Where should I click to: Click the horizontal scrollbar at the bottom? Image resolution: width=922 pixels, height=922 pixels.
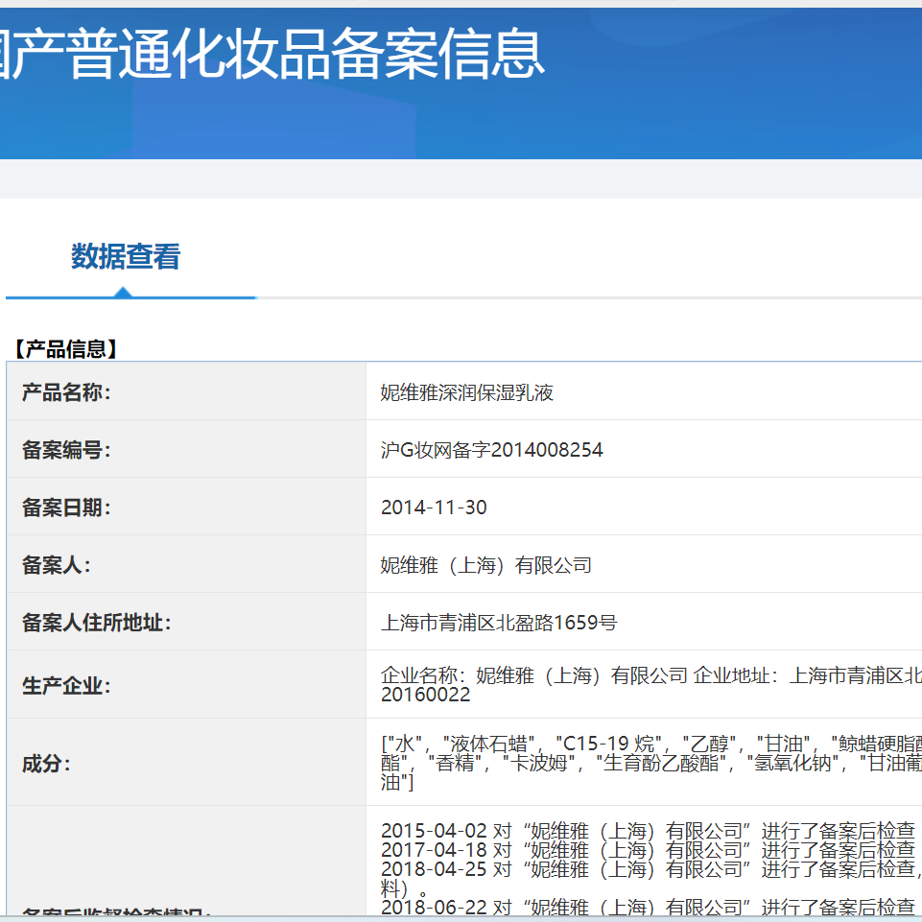[x=461, y=919]
